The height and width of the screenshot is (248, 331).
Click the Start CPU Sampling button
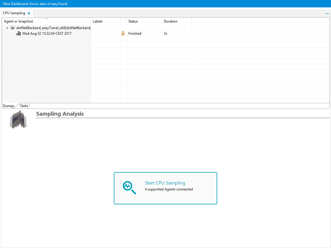(x=165, y=188)
